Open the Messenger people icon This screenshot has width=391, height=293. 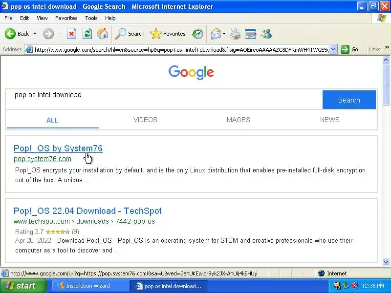click(x=266, y=34)
